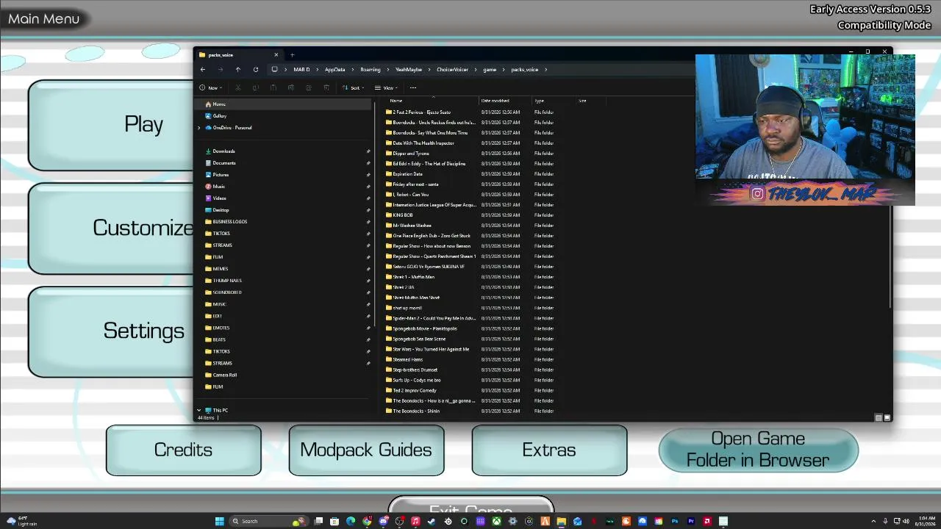Select Gallery in the navigation pane
The height and width of the screenshot is (529, 941).
284,116
